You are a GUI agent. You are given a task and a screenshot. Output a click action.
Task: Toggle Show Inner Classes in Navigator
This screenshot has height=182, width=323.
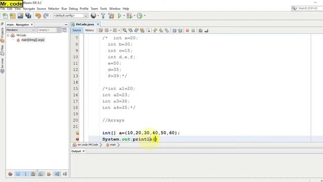coord(40,174)
